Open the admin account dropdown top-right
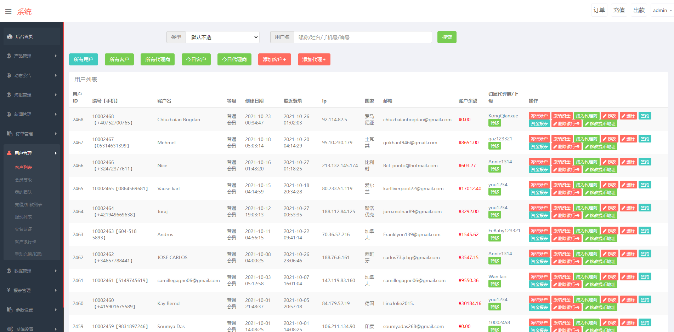 (x=661, y=10)
